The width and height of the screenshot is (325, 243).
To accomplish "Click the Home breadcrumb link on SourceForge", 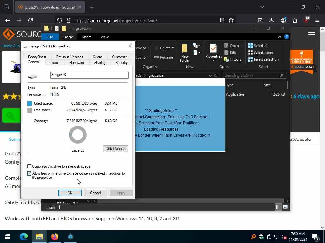I will point(7,46).
